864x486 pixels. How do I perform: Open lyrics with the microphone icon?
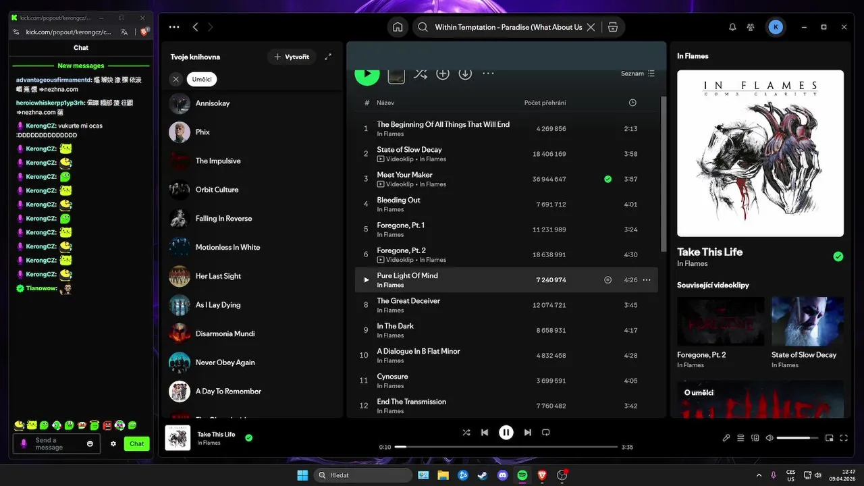726,438
